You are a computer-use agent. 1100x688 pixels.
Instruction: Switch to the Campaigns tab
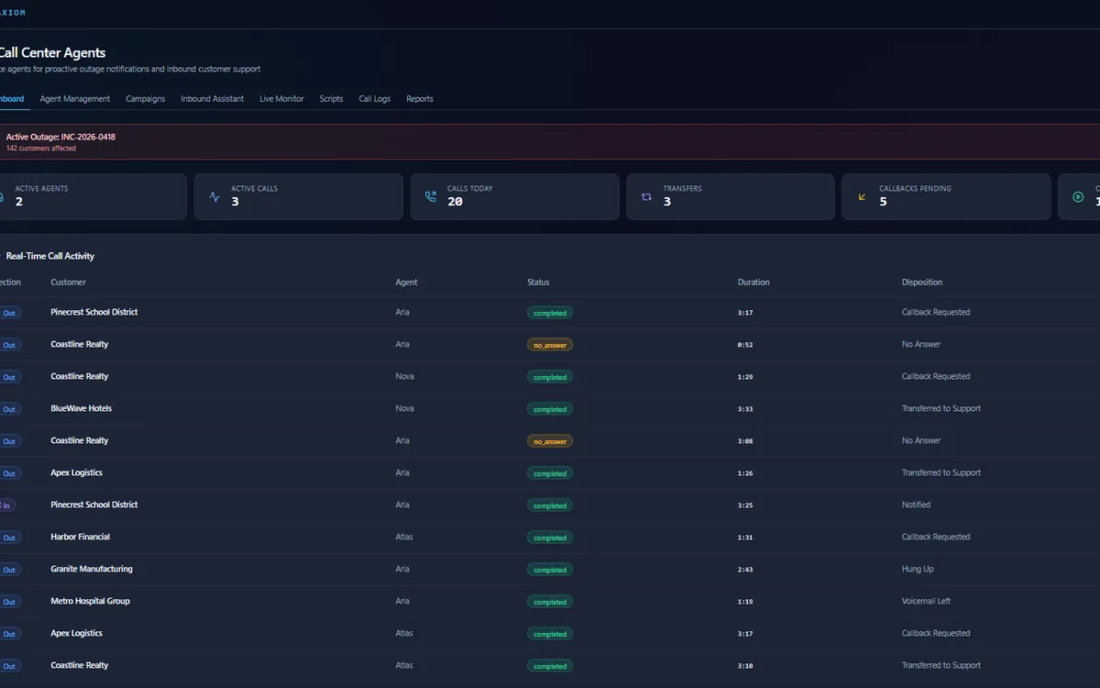146,99
